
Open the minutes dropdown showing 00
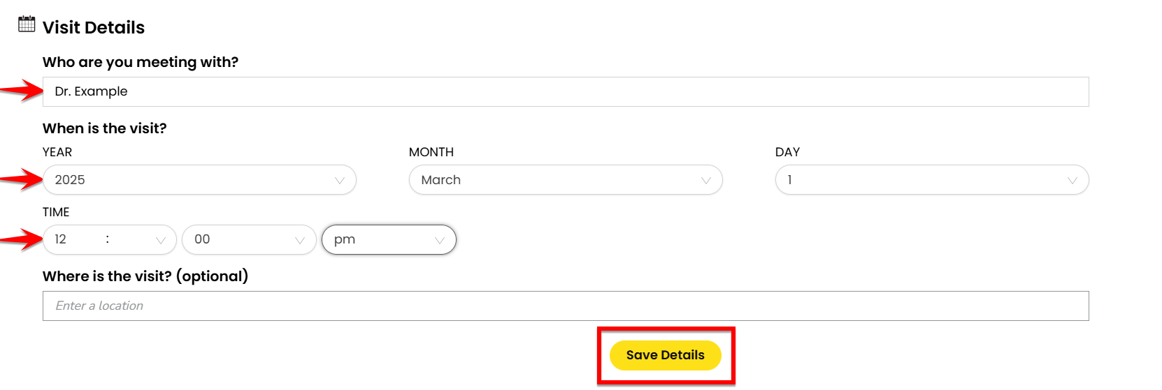[249, 239]
